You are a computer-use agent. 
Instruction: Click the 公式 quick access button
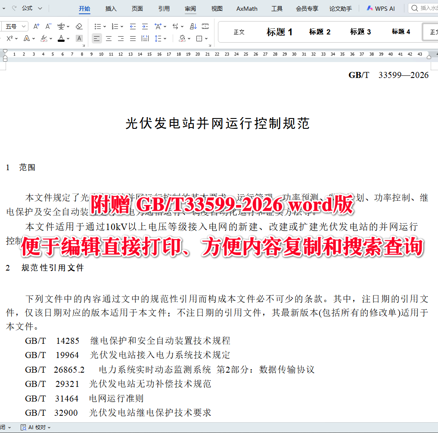point(28,8)
